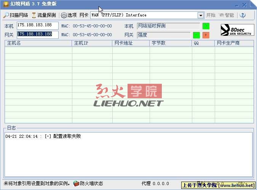
Task: Click the 本机 MAC address text
Action: [86, 26]
